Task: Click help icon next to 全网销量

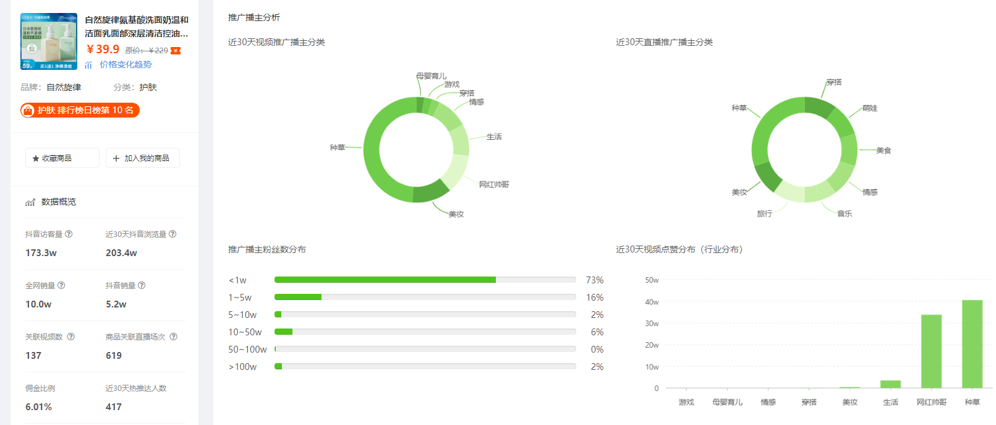Action: (61, 285)
